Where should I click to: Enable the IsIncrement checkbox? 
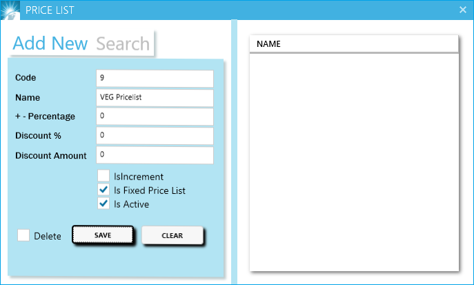103,177
